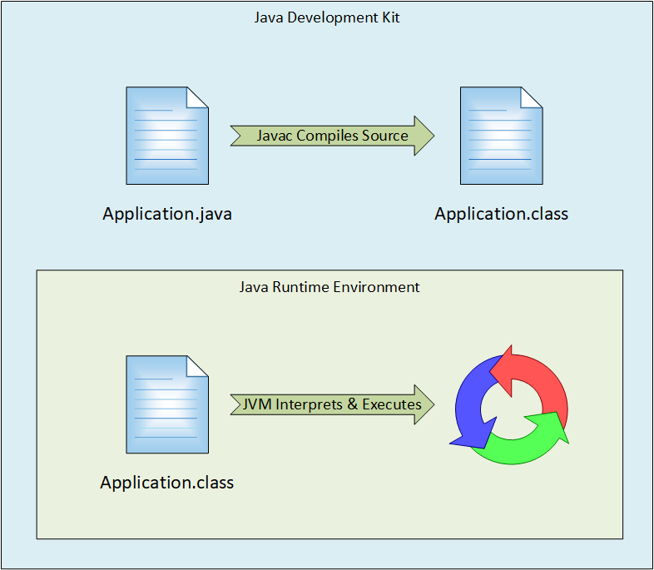This screenshot has width=654, height=570.
Task: Click the Application.java document icon
Action: click(167, 136)
